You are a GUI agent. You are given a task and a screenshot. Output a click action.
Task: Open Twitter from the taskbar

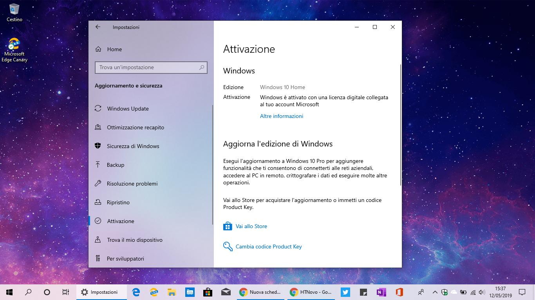click(345, 292)
